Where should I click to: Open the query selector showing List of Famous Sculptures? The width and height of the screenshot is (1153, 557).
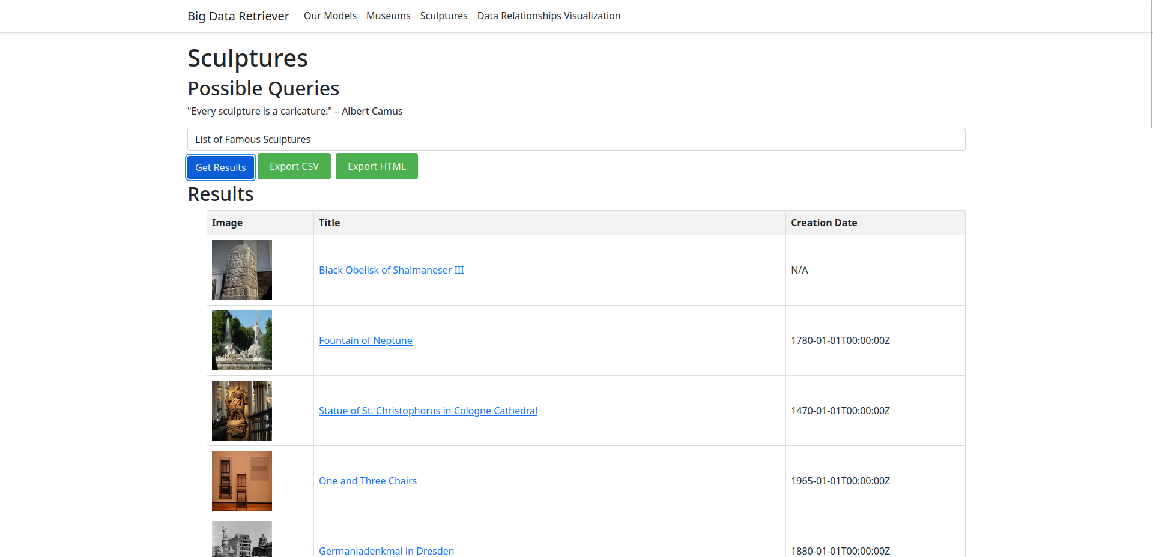[x=575, y=139]
